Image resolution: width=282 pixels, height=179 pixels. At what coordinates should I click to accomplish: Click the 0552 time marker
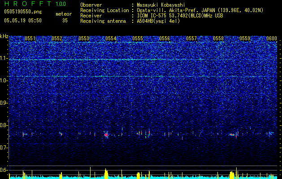[x=57, y=38]
